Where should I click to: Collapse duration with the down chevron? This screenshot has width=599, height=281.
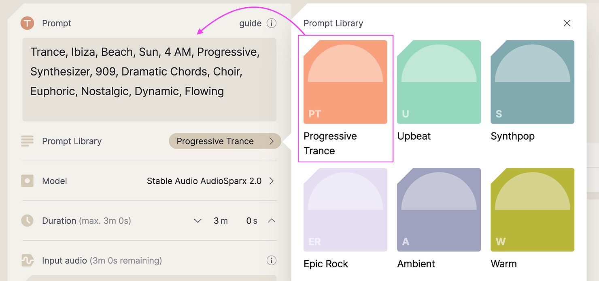[198, 221]
